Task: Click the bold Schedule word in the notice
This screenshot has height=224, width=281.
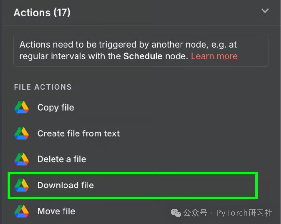Action: (x=143, y=56)
